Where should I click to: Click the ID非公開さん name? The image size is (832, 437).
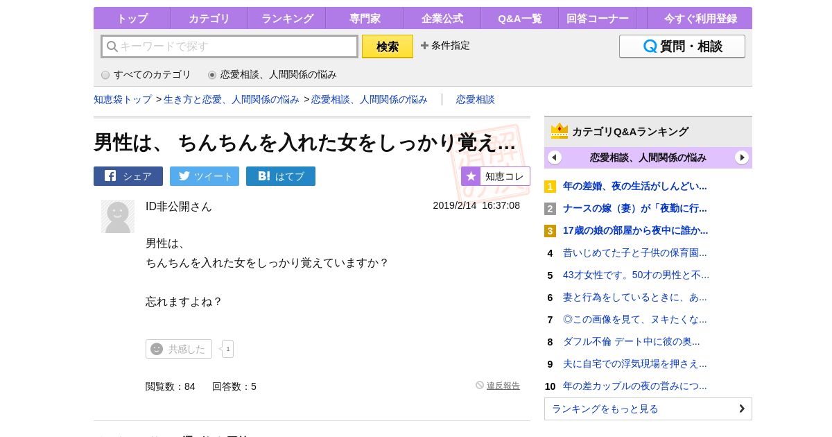point(179,206)
